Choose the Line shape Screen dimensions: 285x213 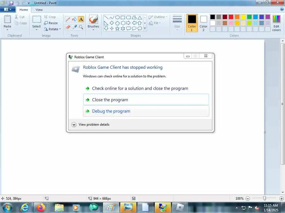point(106,17)
